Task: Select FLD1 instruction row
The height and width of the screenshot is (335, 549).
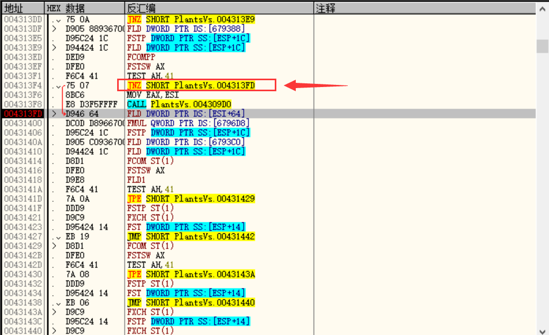Action: pyautogui.click(x=136, y=179)
